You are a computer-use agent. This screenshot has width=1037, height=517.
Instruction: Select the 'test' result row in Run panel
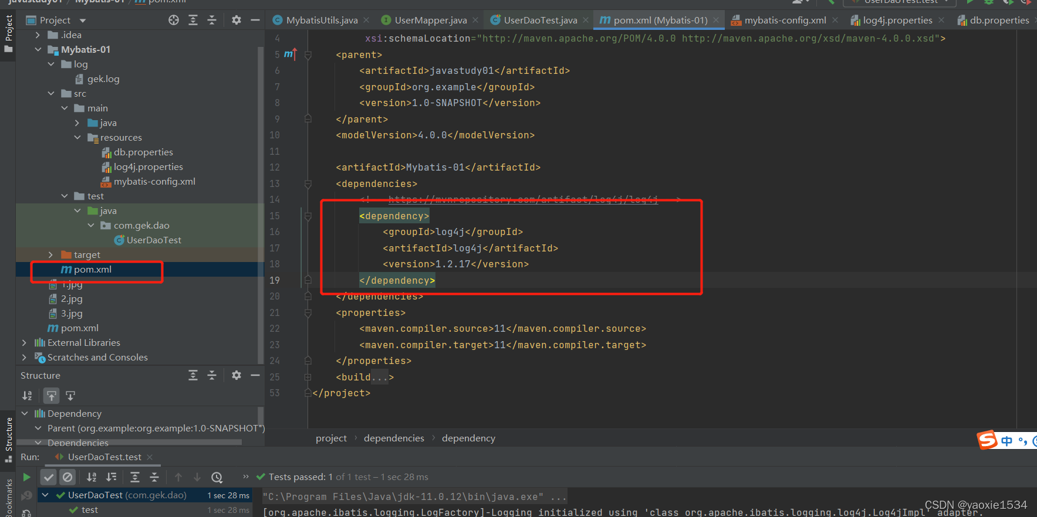coord(146,510)
